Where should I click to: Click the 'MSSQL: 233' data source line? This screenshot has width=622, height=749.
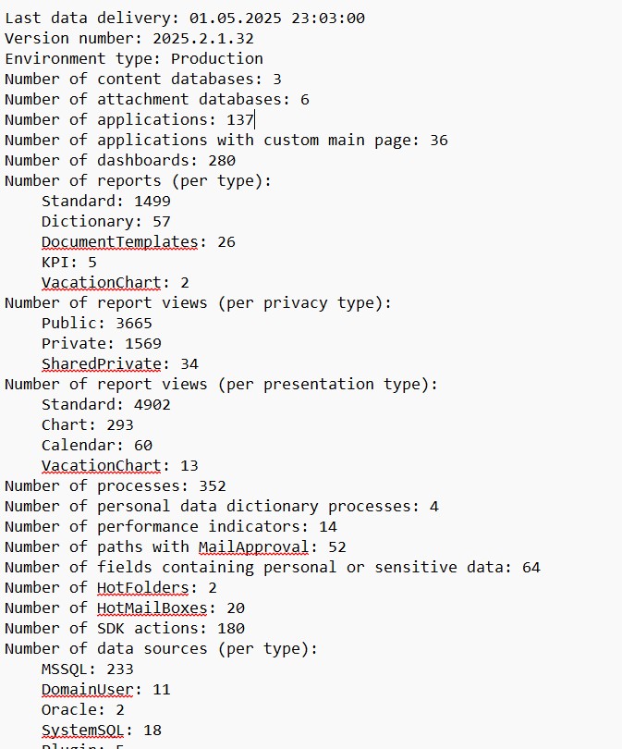click(x=88, y=669)
